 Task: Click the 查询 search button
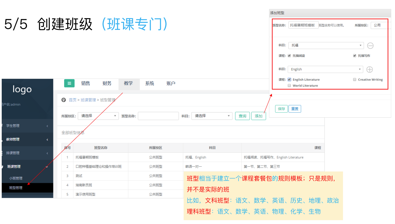tap(242, 116)
